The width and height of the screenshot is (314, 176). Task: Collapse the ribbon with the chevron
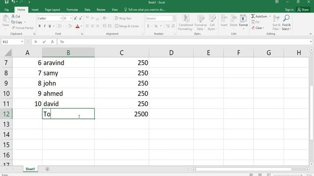point(311,34)
